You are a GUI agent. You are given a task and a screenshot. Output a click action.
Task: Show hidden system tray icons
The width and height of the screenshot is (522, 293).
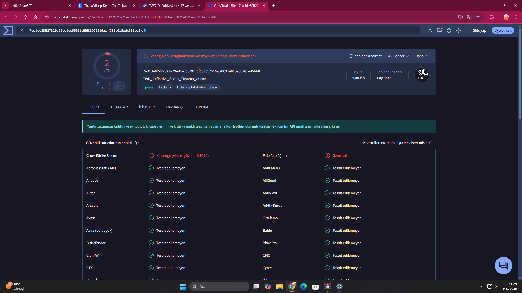(481, 286)
